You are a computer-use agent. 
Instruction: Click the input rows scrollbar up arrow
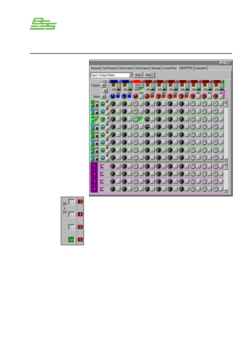tap(226, 101)
